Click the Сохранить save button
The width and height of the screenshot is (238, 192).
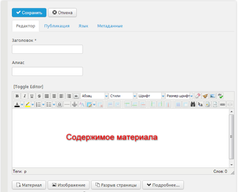(x=29, y=13)
